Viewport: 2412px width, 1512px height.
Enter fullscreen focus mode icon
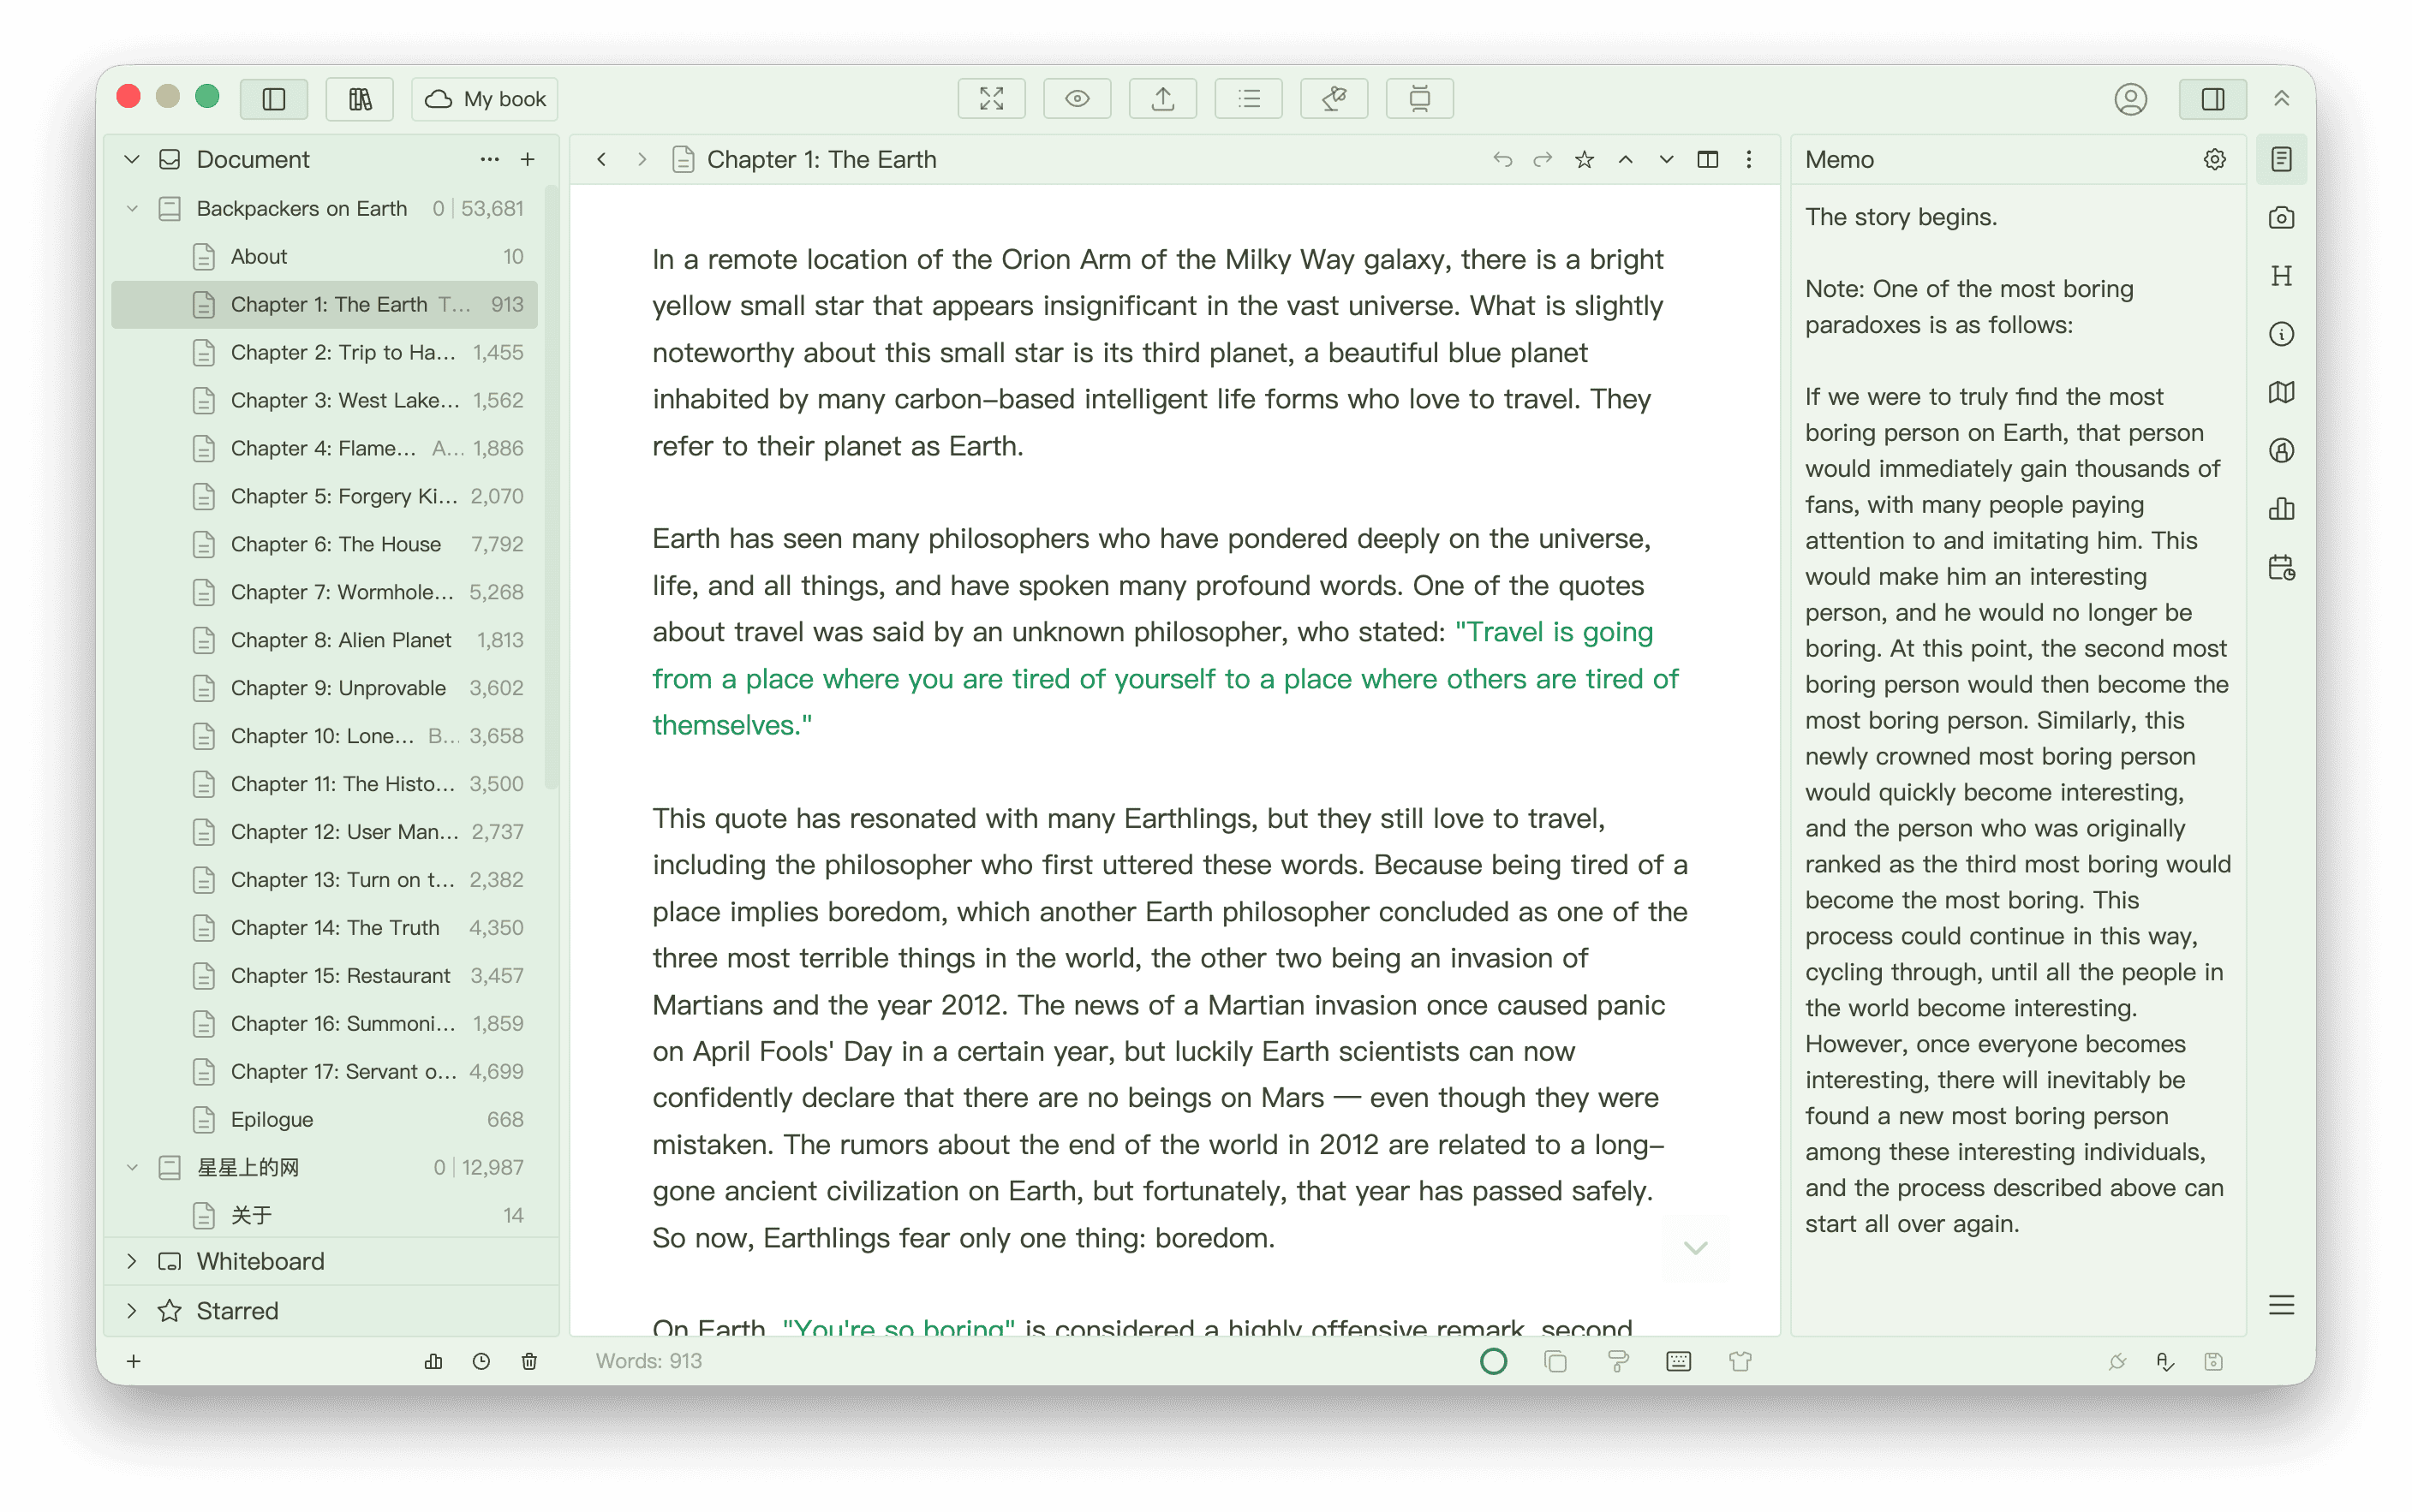[x=990, y=99]
